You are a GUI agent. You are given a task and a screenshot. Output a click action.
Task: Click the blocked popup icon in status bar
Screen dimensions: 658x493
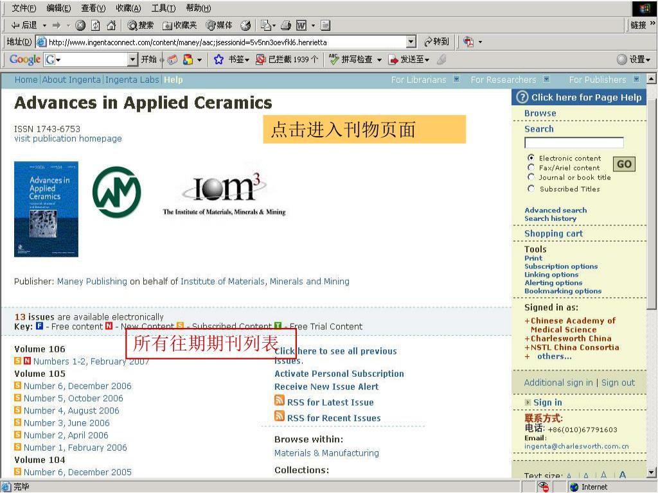[544, 487]
